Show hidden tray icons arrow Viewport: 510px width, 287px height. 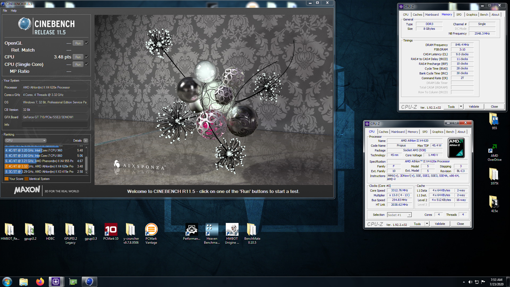[464, 282]
